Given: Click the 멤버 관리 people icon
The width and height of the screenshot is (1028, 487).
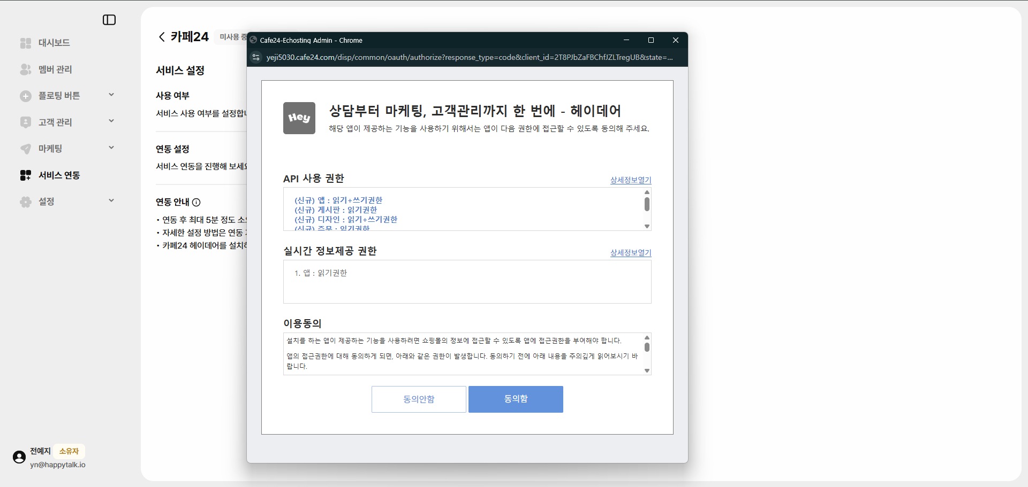Looking at the screenshot, I should (x=26, y=69).
